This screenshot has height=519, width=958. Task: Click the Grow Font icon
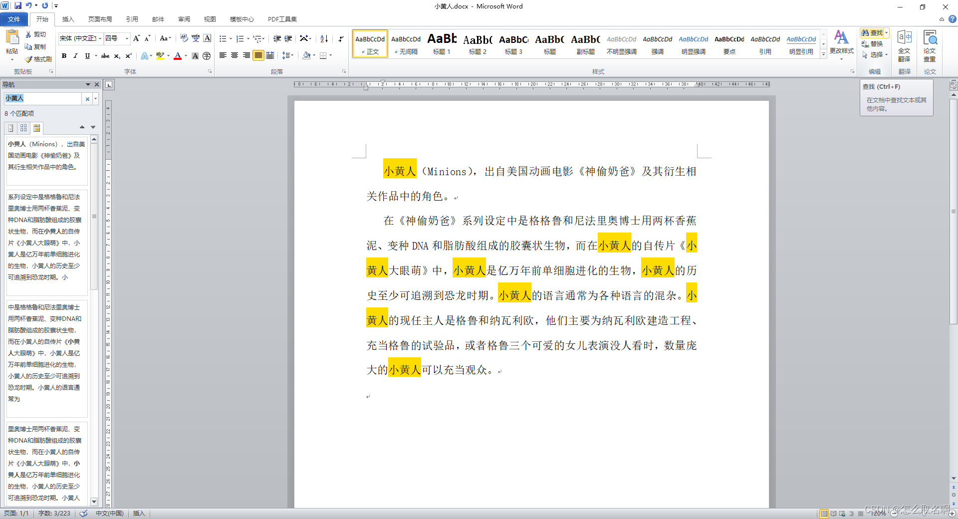coord(136,38)
